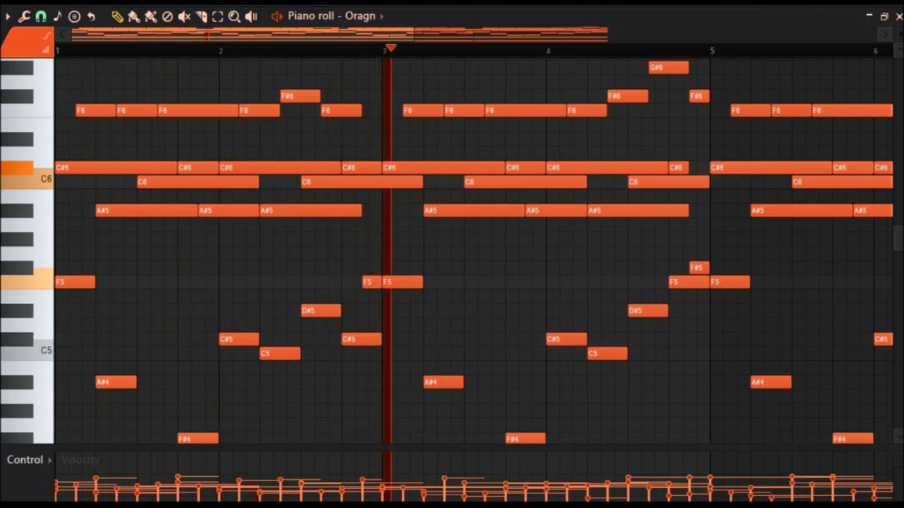This screenshot has width=904, height=508.
Task: Click the vertical scrollbar thumb
Action: [898, 238]
